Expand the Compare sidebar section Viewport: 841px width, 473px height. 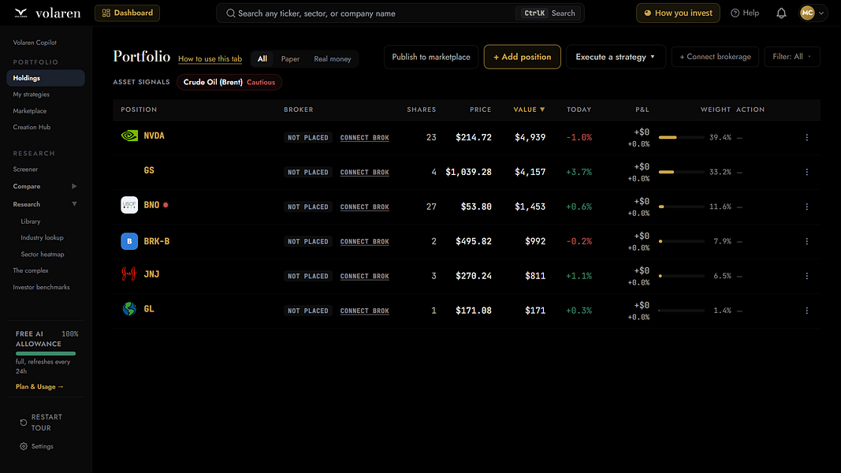pyautogui.click(x=74, y=186)
